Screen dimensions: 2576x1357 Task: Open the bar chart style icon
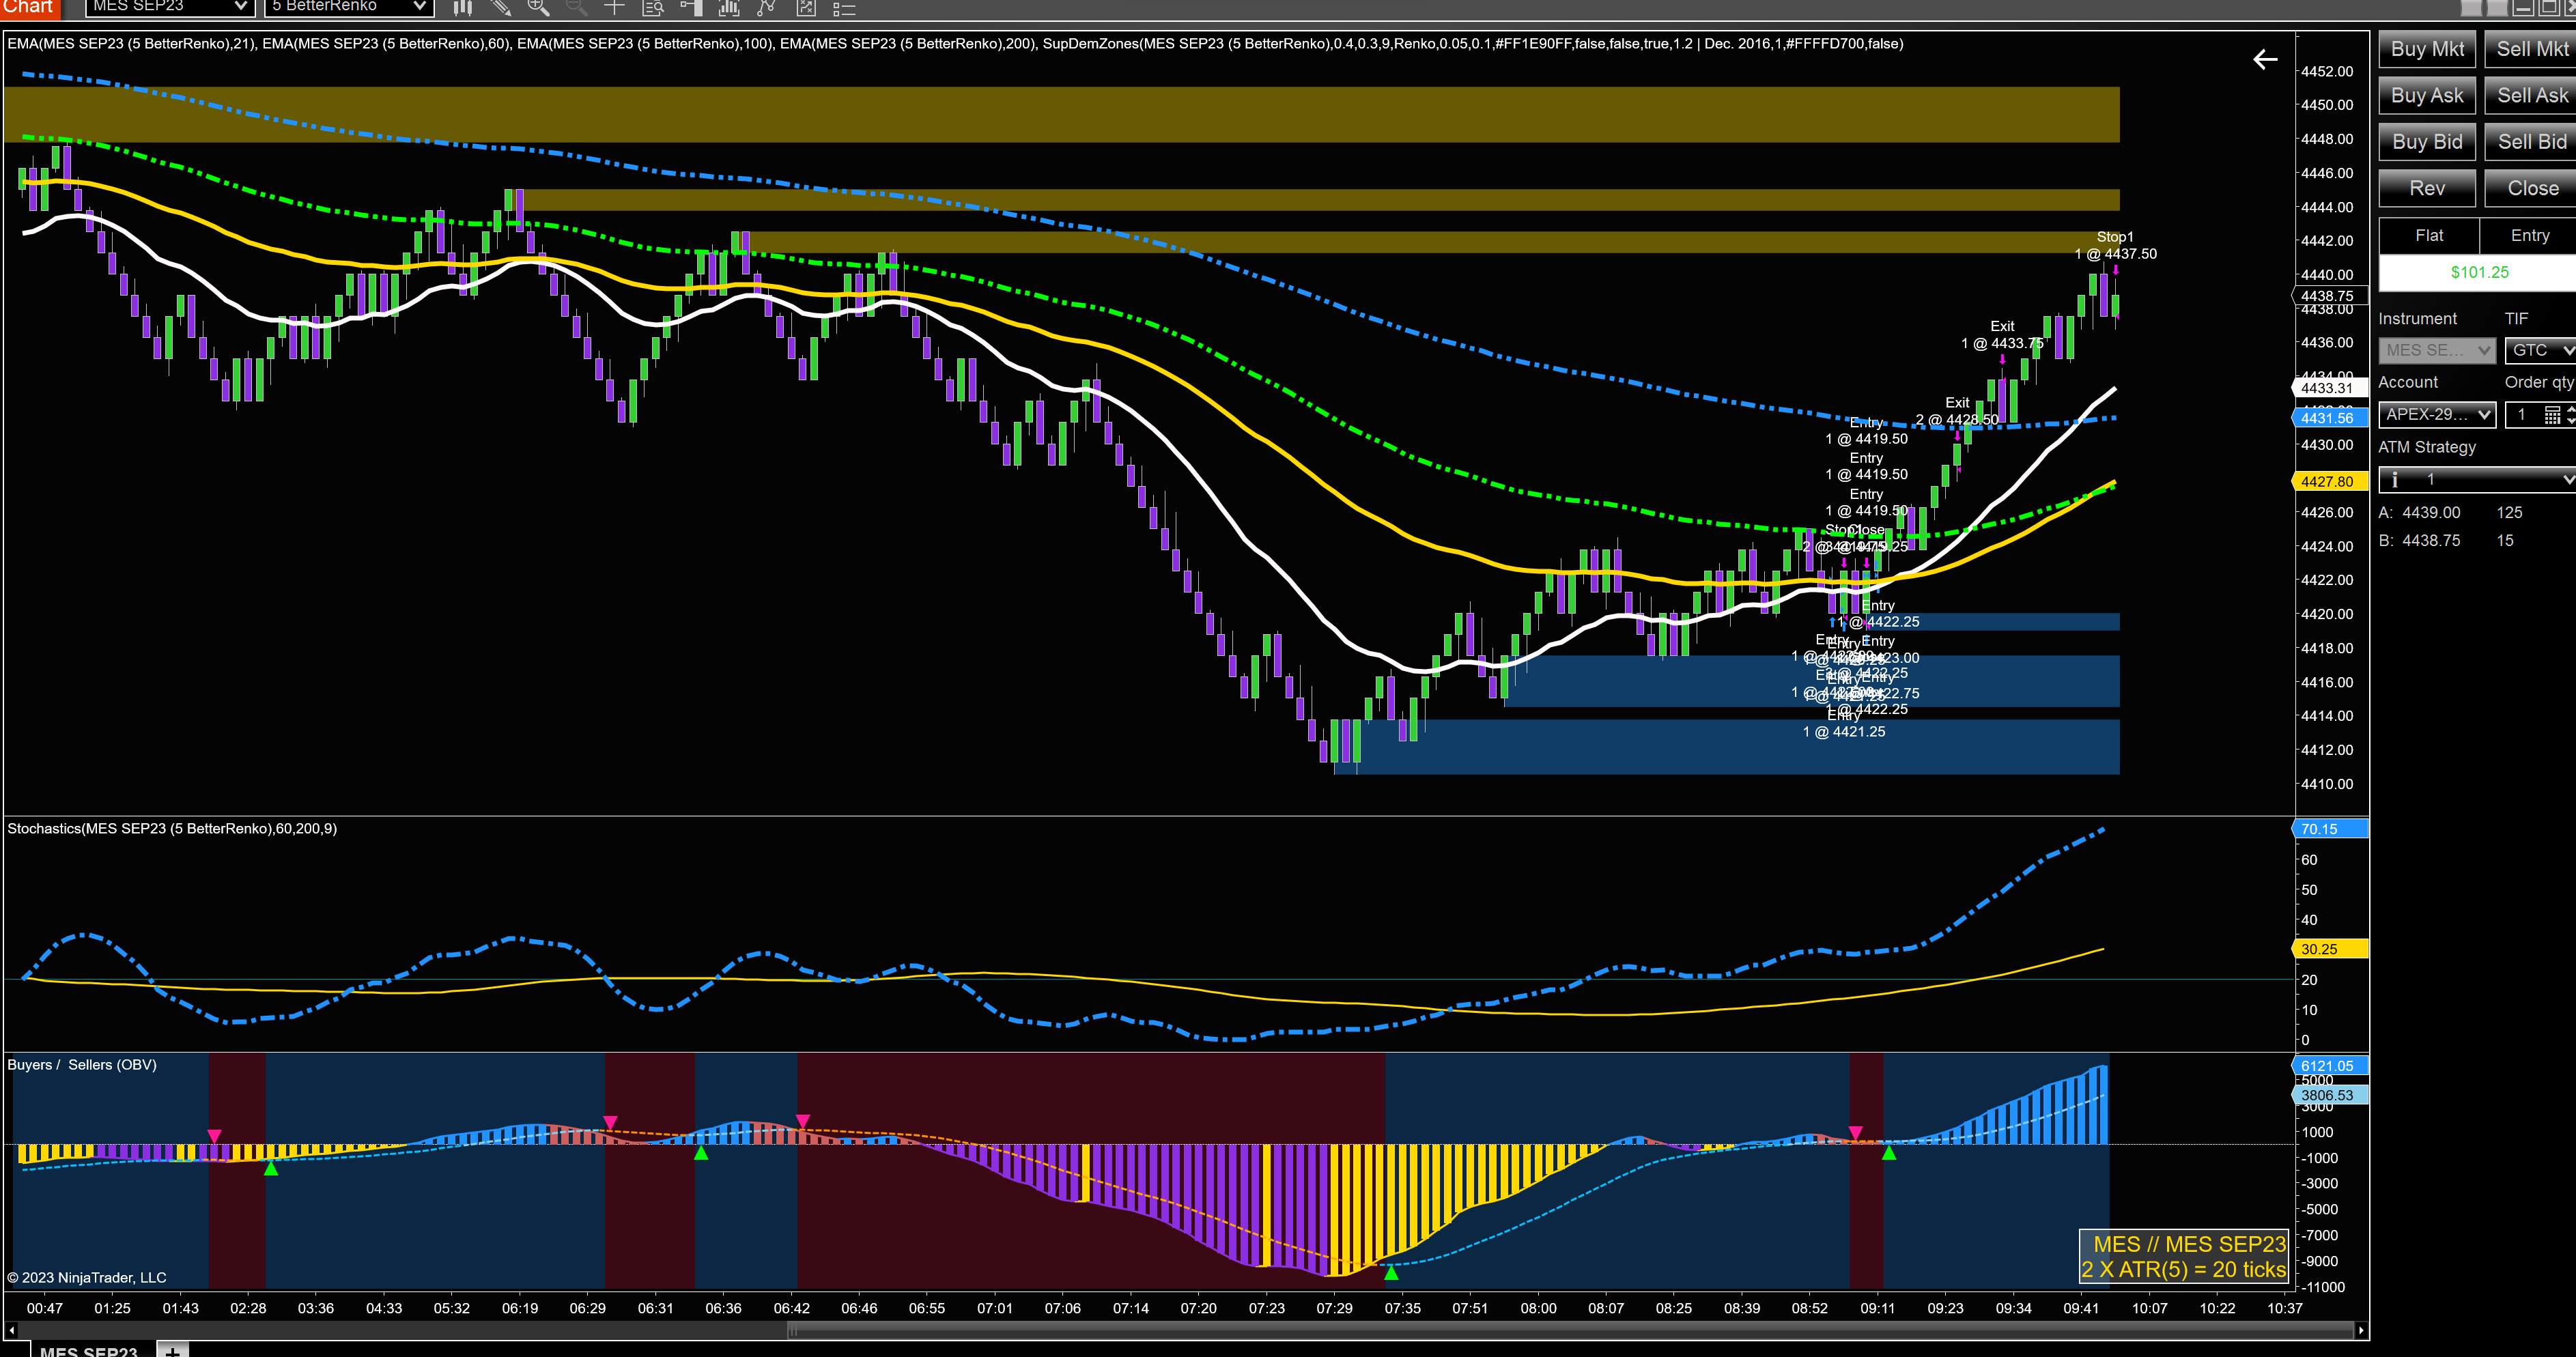462,8
